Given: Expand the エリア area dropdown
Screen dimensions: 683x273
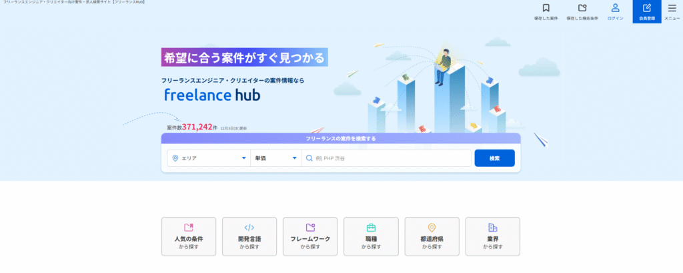Looking at the screenshot, I should 209,158.
